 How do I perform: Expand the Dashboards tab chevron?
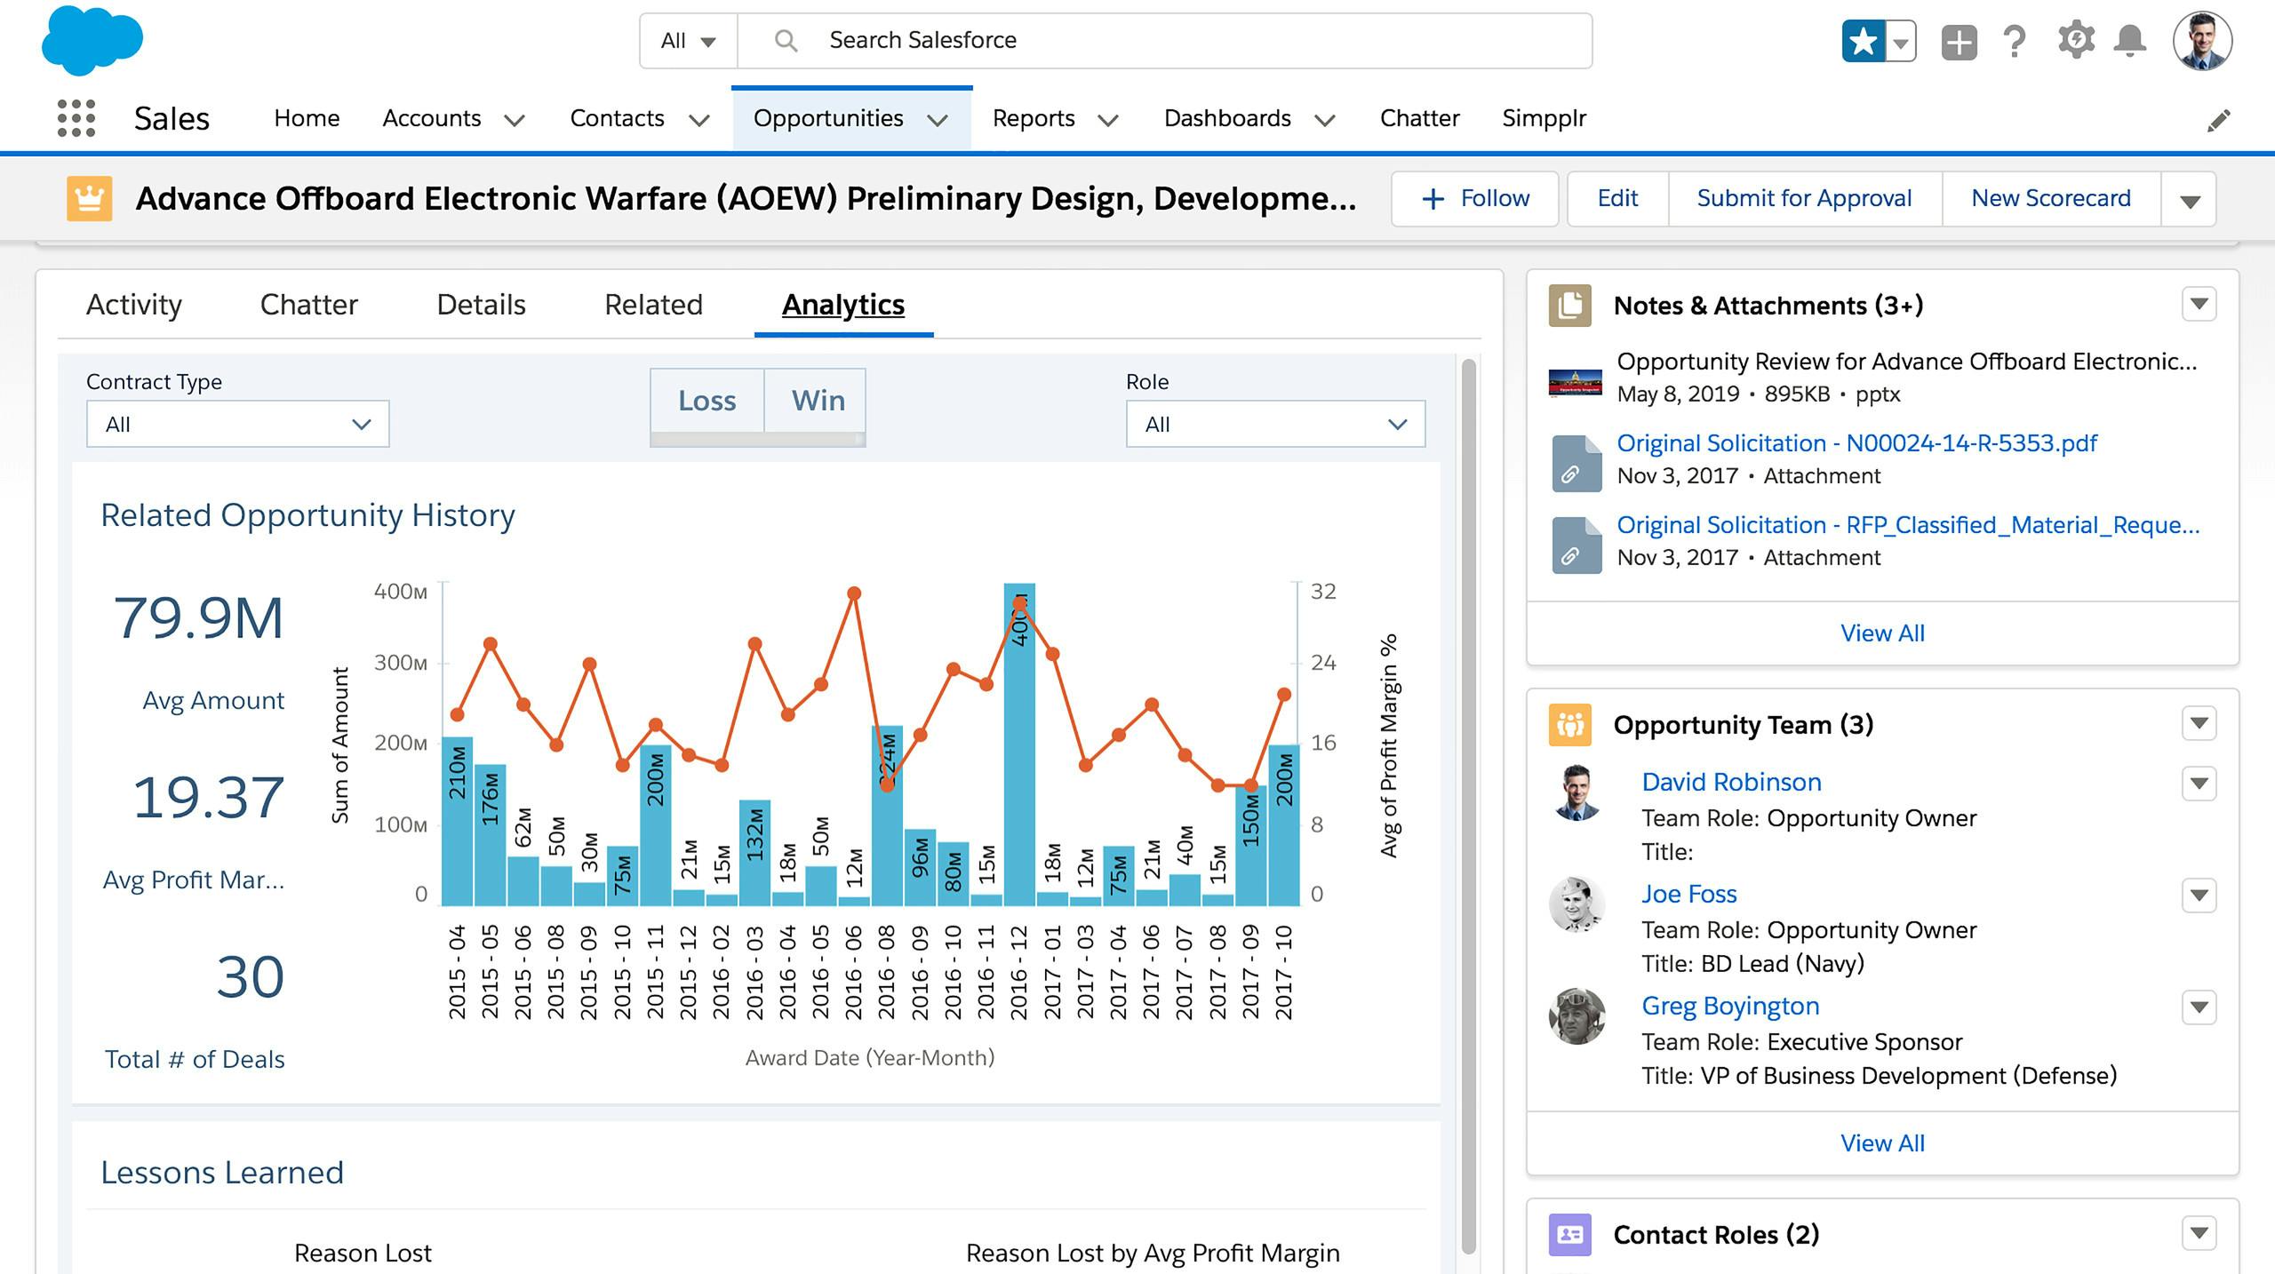[x=1325, y=120]
